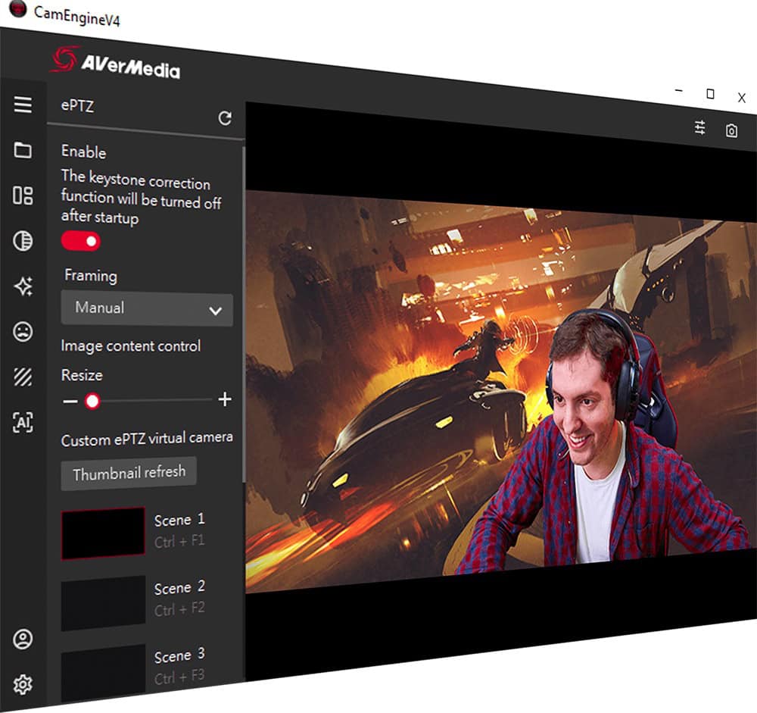Open the AI framing bracket icon
This screenshot has height=713, width=757.
pyautogui.click(x=23, y=422)
